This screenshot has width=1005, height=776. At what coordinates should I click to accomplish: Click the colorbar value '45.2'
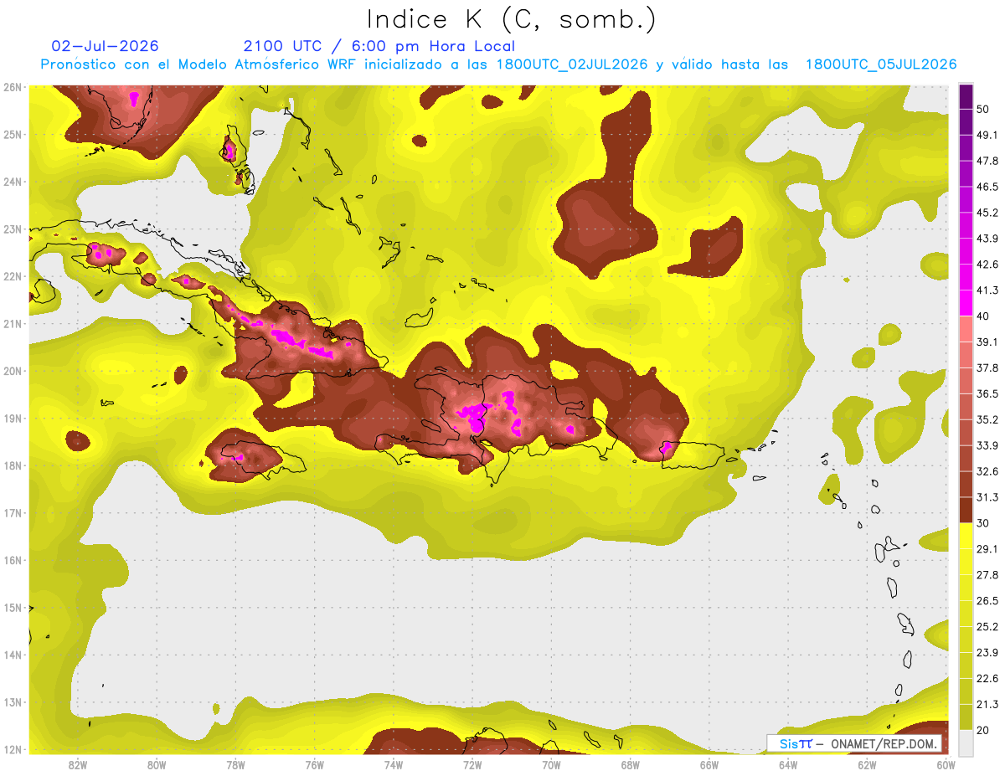coord(987,213)
